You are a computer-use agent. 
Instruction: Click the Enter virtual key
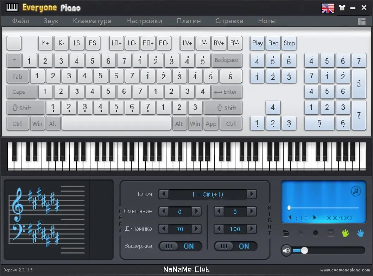(x=227, y=92)
